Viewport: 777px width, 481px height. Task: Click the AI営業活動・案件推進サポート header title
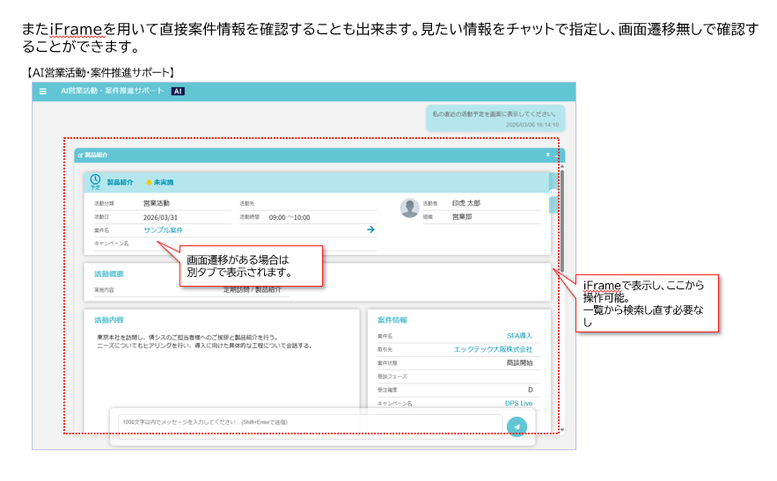click(112, 91)
